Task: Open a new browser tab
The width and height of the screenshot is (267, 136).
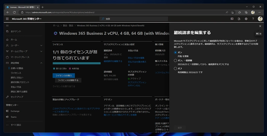Action: [43, 7]
